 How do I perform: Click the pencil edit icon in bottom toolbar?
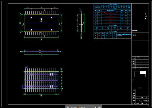pyautogui.click(x=99, y=107)
